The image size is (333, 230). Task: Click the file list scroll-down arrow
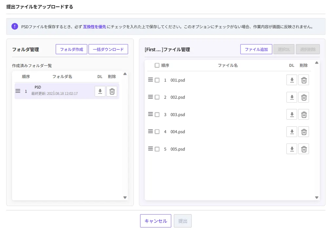coord(317,197)
